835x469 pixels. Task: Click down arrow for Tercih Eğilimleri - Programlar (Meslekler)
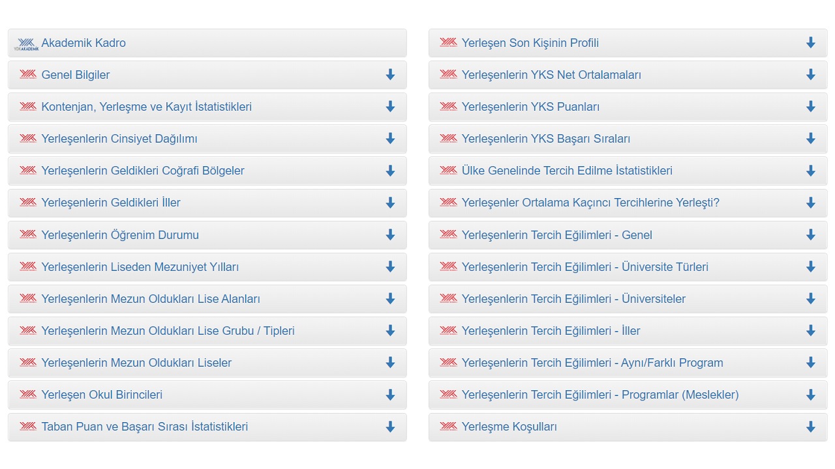tap(811, 394)
